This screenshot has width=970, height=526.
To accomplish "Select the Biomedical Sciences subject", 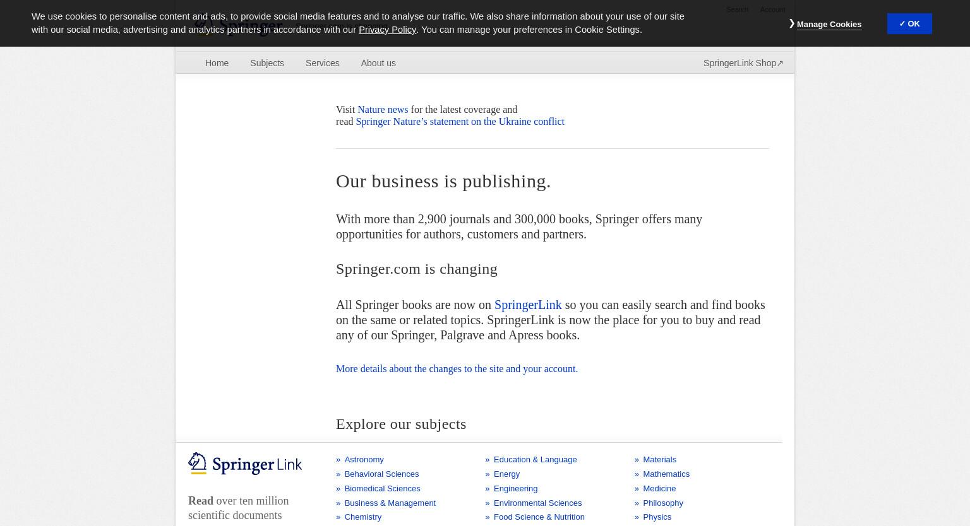I will [x=382, y=488].
